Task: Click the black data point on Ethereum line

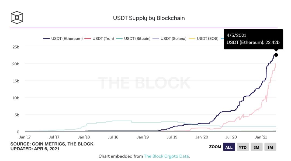Action: (276, 55)
